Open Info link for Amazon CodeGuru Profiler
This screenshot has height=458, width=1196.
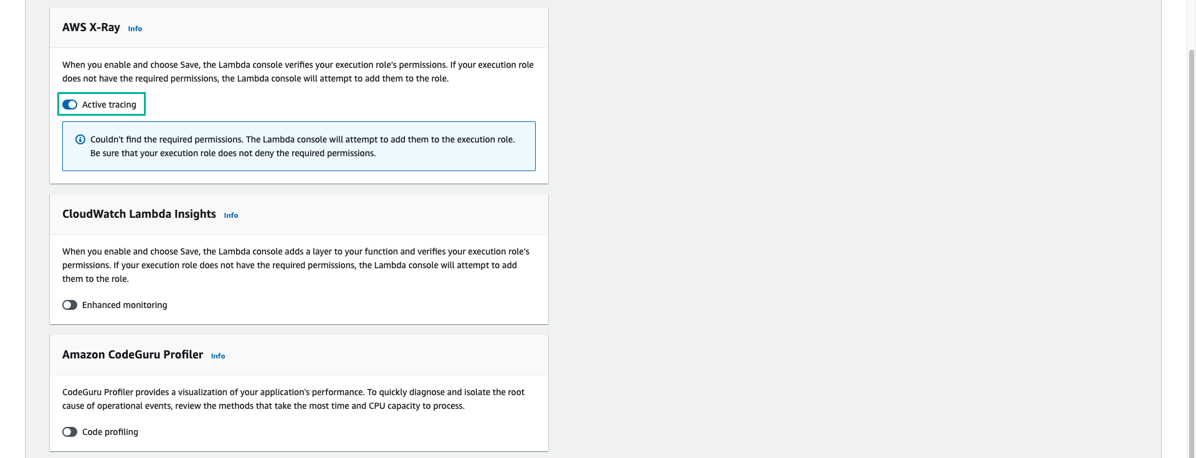tap(218, 356)
